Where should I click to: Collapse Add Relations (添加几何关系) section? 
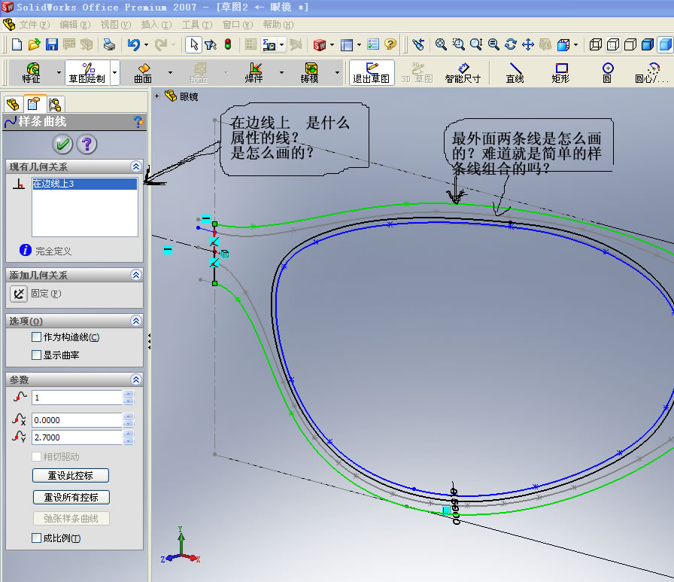[x=136, y=275]
